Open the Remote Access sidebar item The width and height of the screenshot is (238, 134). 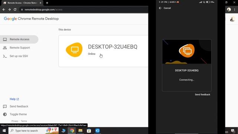(19, 39)
